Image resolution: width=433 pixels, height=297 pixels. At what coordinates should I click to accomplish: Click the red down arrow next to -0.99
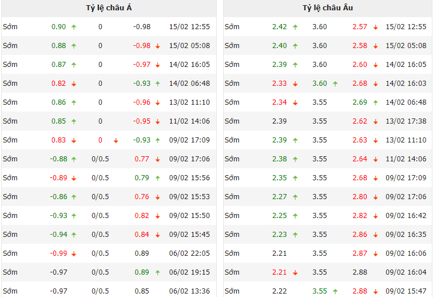point(74,254)
